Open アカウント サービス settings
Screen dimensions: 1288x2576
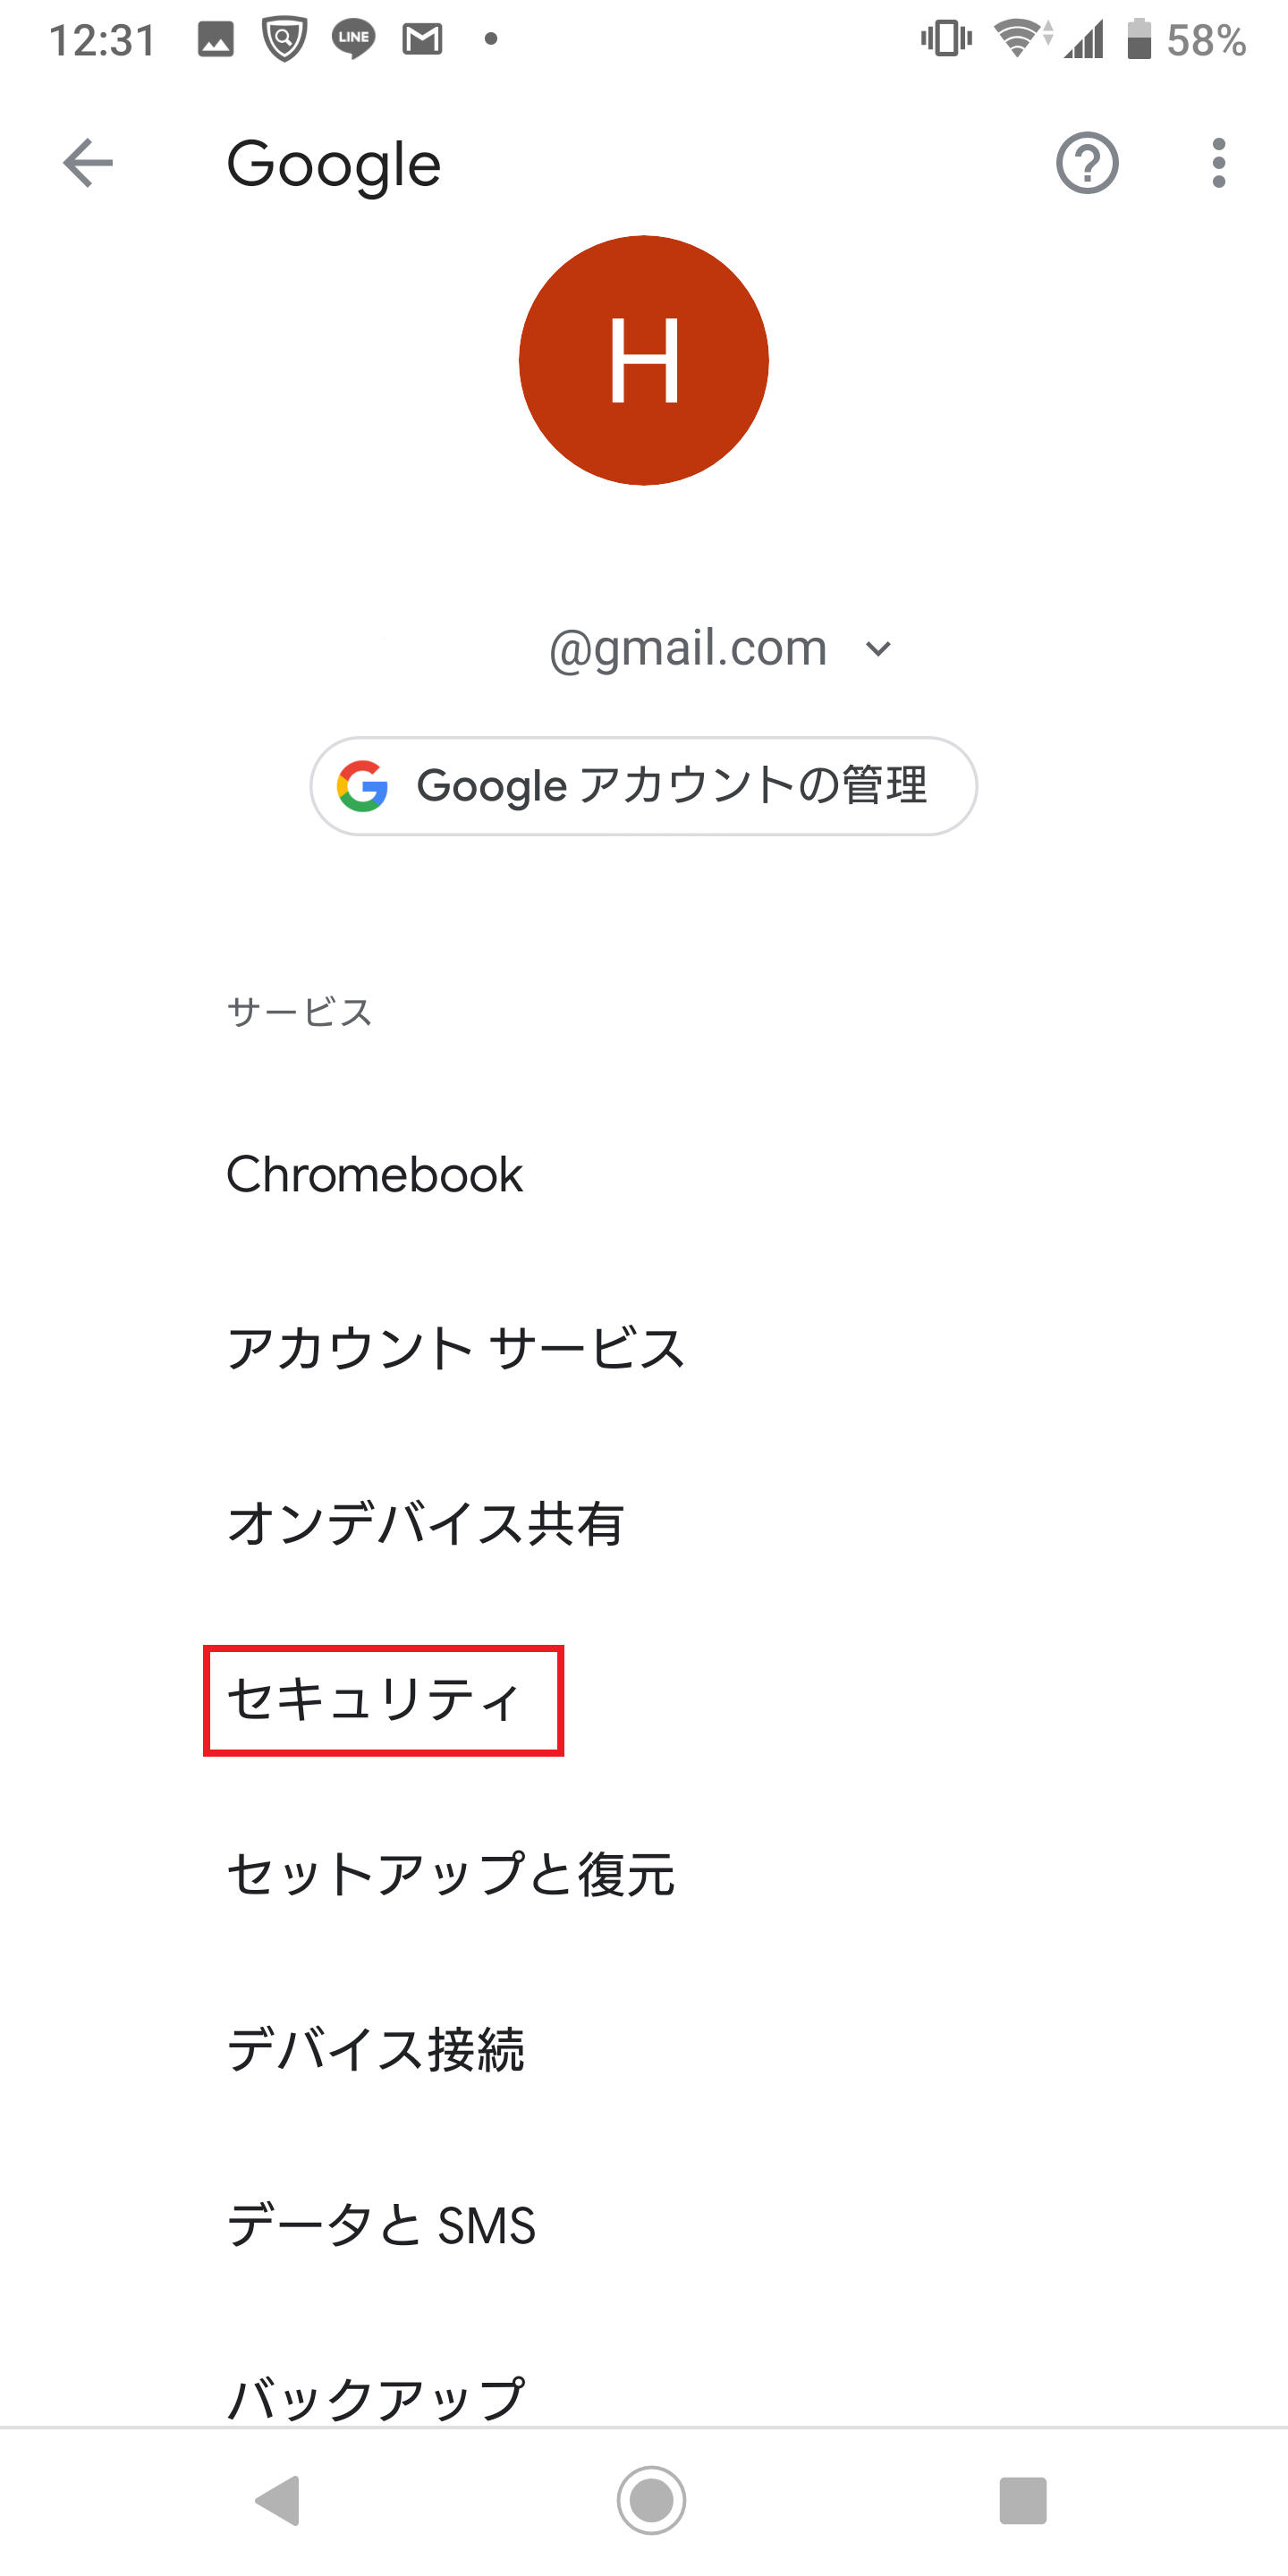coord(644,1348)
